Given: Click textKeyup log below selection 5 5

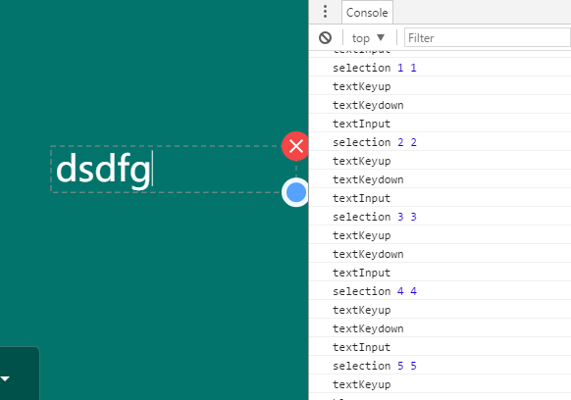Looking at the screenshot, I should pos(440,384).
